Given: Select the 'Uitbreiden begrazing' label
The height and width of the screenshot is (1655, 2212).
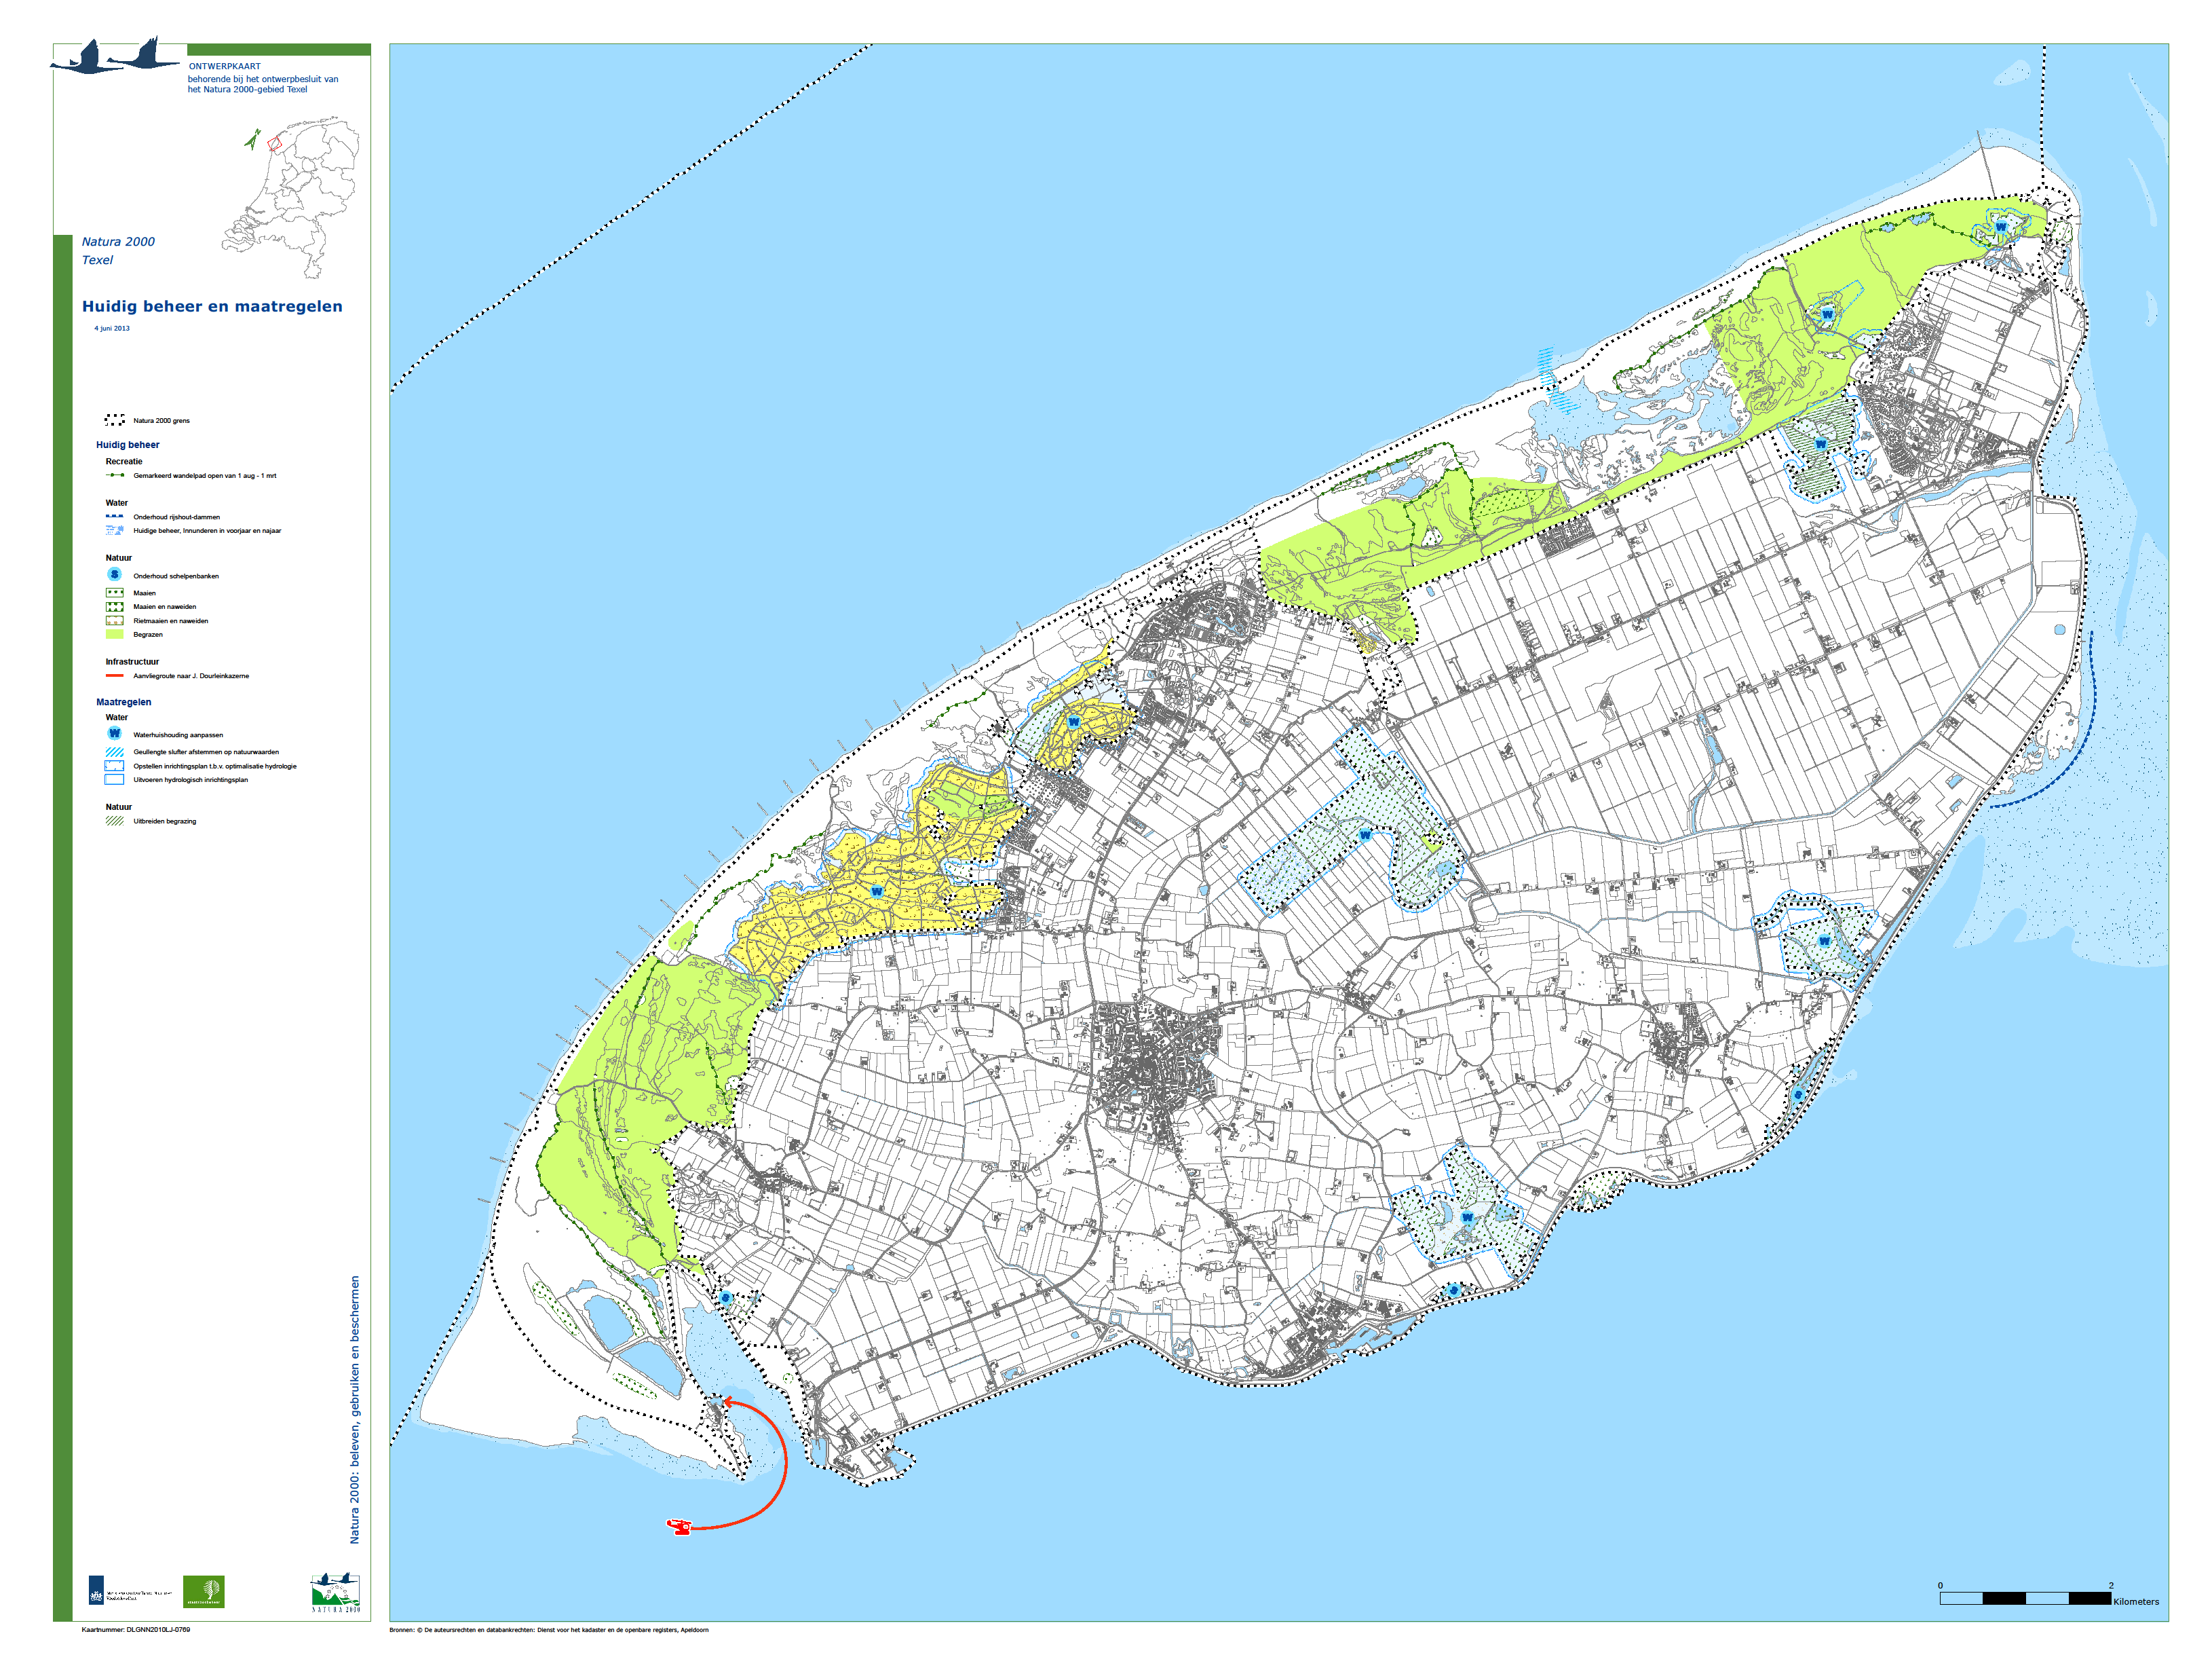Looking at the screenshot, I should click(x=165, y=821).
